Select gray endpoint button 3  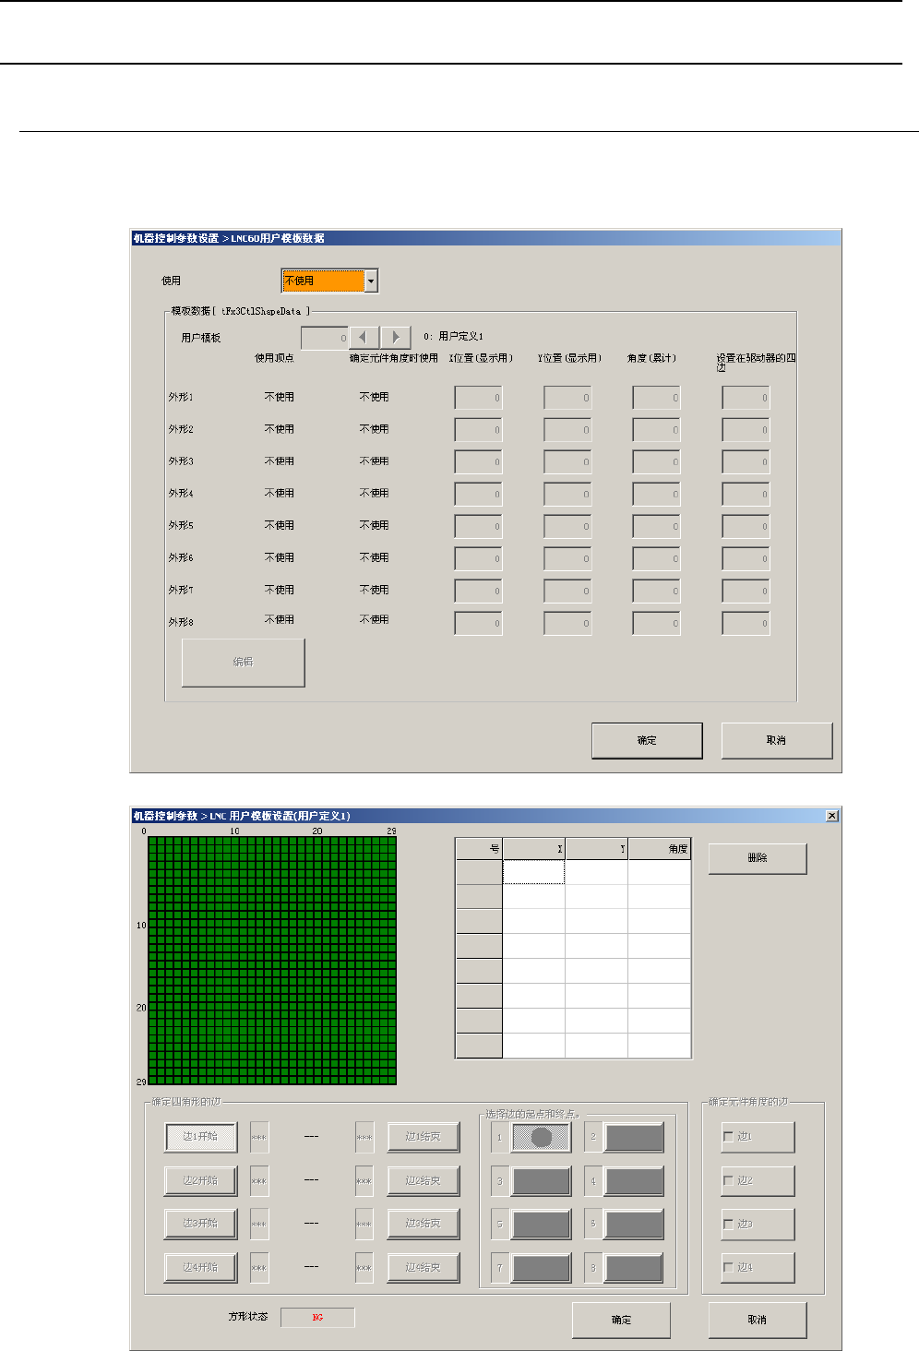tap(541, 1181)
